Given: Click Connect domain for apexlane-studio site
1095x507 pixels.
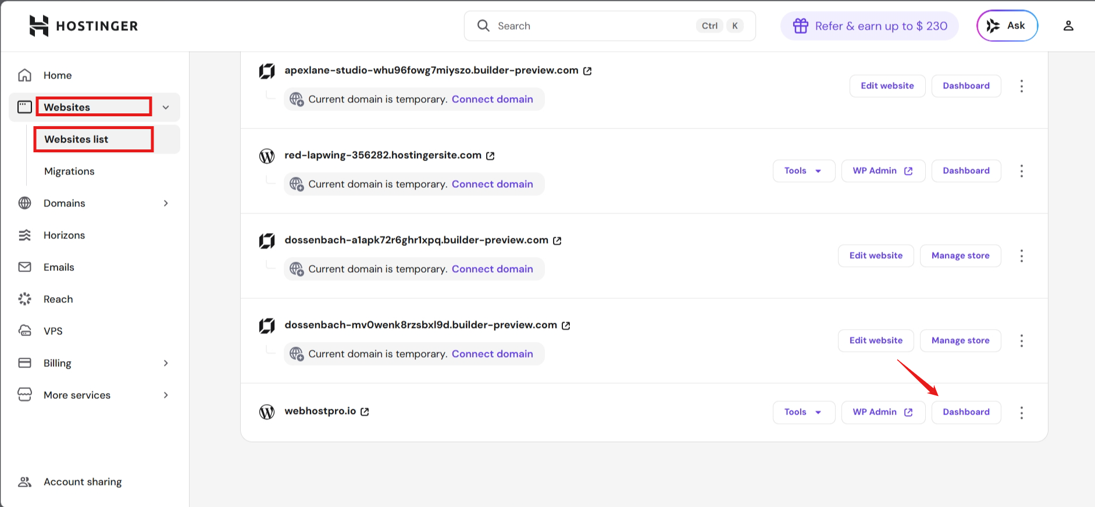Looking at the screenshot, I should [492, 99].
